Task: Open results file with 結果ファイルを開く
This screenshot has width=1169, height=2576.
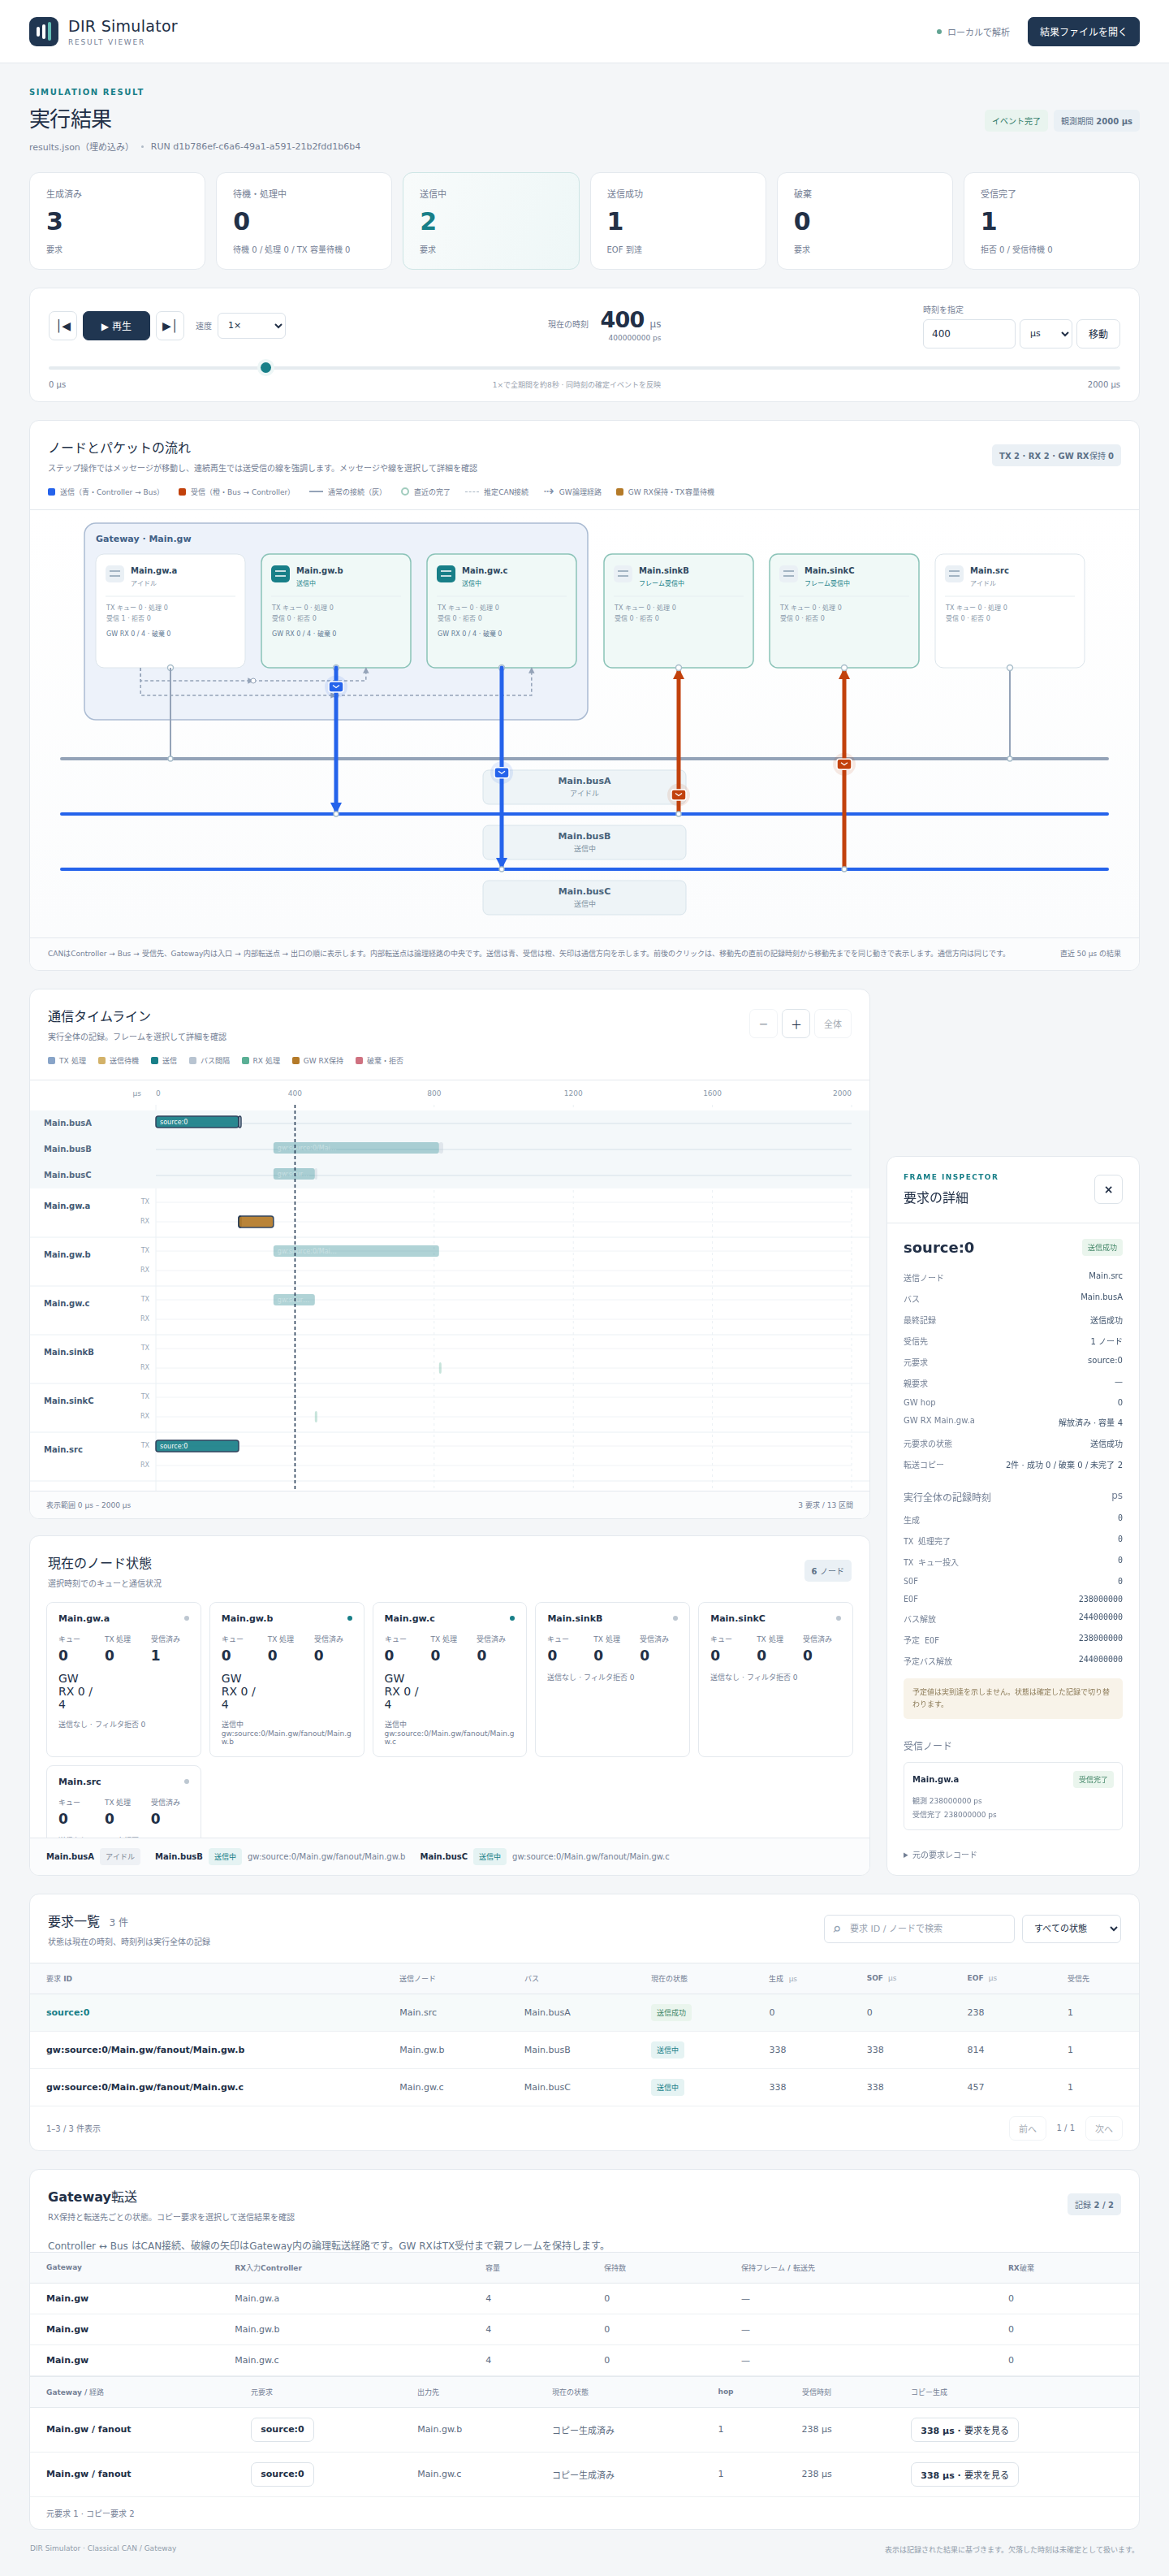Action: coord(1083,32)
